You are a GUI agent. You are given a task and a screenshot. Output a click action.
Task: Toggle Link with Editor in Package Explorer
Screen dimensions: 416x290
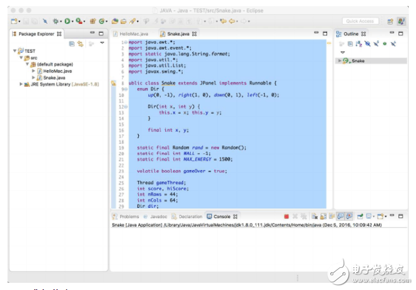pyautogui.click(x=80, y=44)
